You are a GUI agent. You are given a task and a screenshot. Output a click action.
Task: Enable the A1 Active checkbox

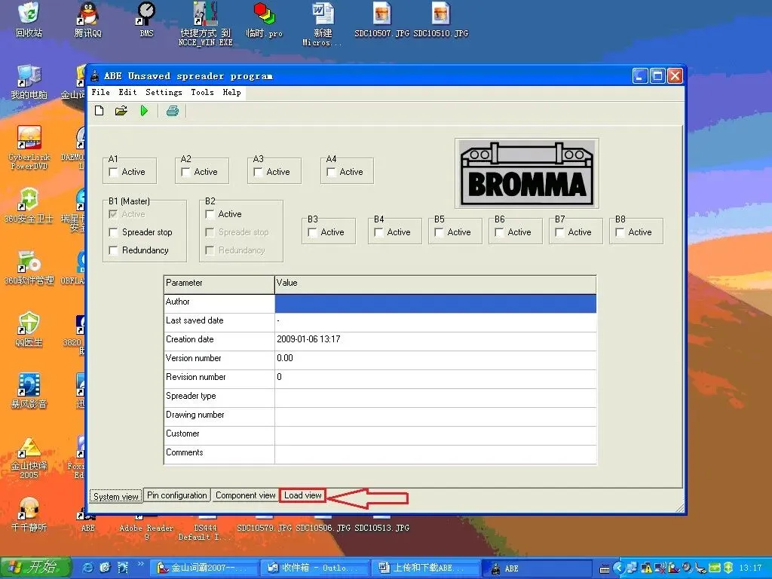tap(113, 172)
